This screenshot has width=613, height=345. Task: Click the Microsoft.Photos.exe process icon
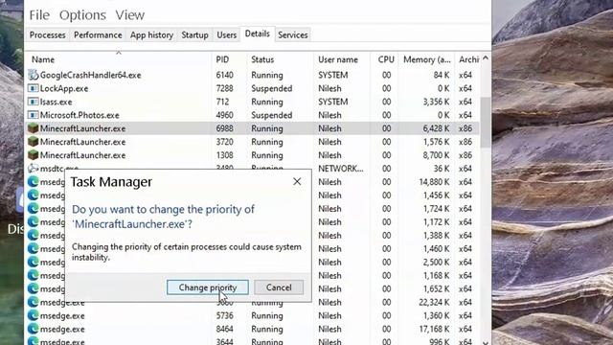click(34, 115)
